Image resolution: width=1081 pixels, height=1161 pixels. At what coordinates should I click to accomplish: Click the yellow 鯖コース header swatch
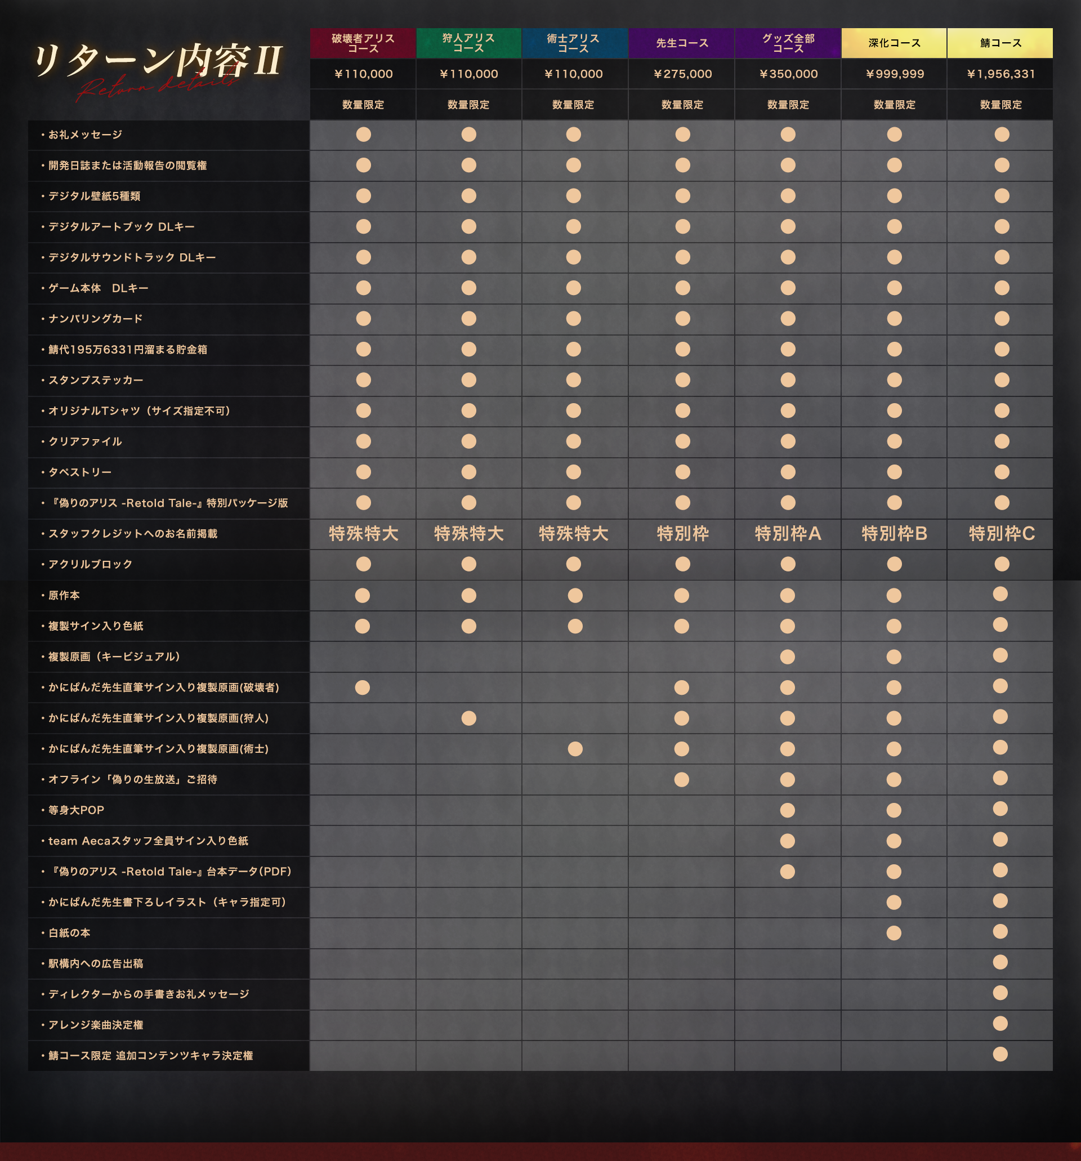pyautogui.click(x=1000, y=43)
